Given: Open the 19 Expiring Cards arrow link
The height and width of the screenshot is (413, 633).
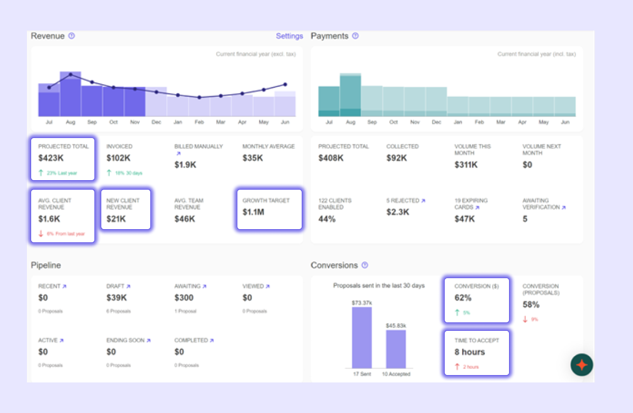Looking at the screenshot, I should pos(477,208).
